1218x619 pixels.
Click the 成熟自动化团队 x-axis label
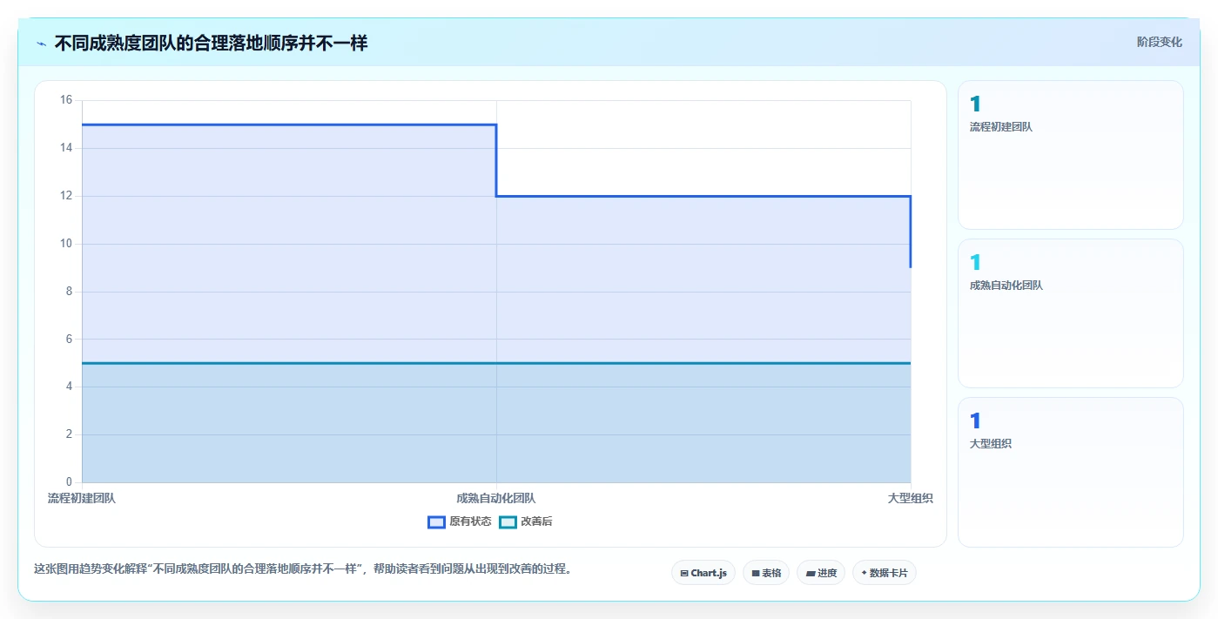(496, 498)
